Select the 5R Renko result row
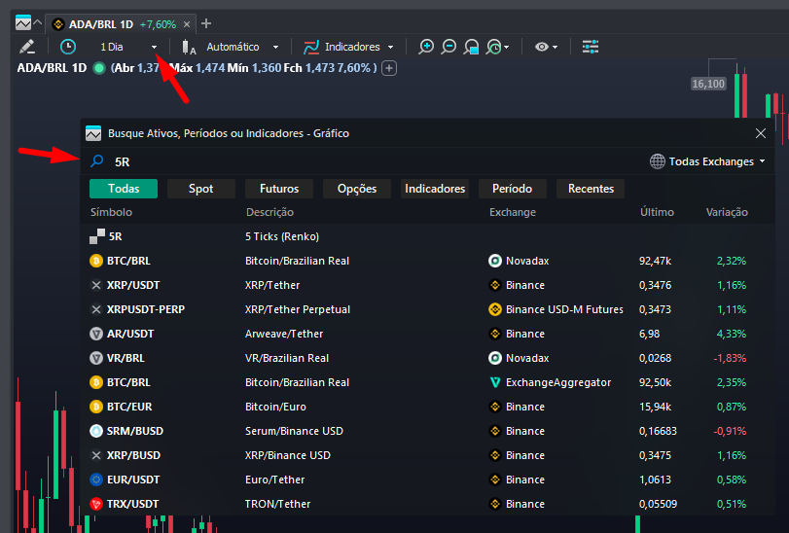 427,236
